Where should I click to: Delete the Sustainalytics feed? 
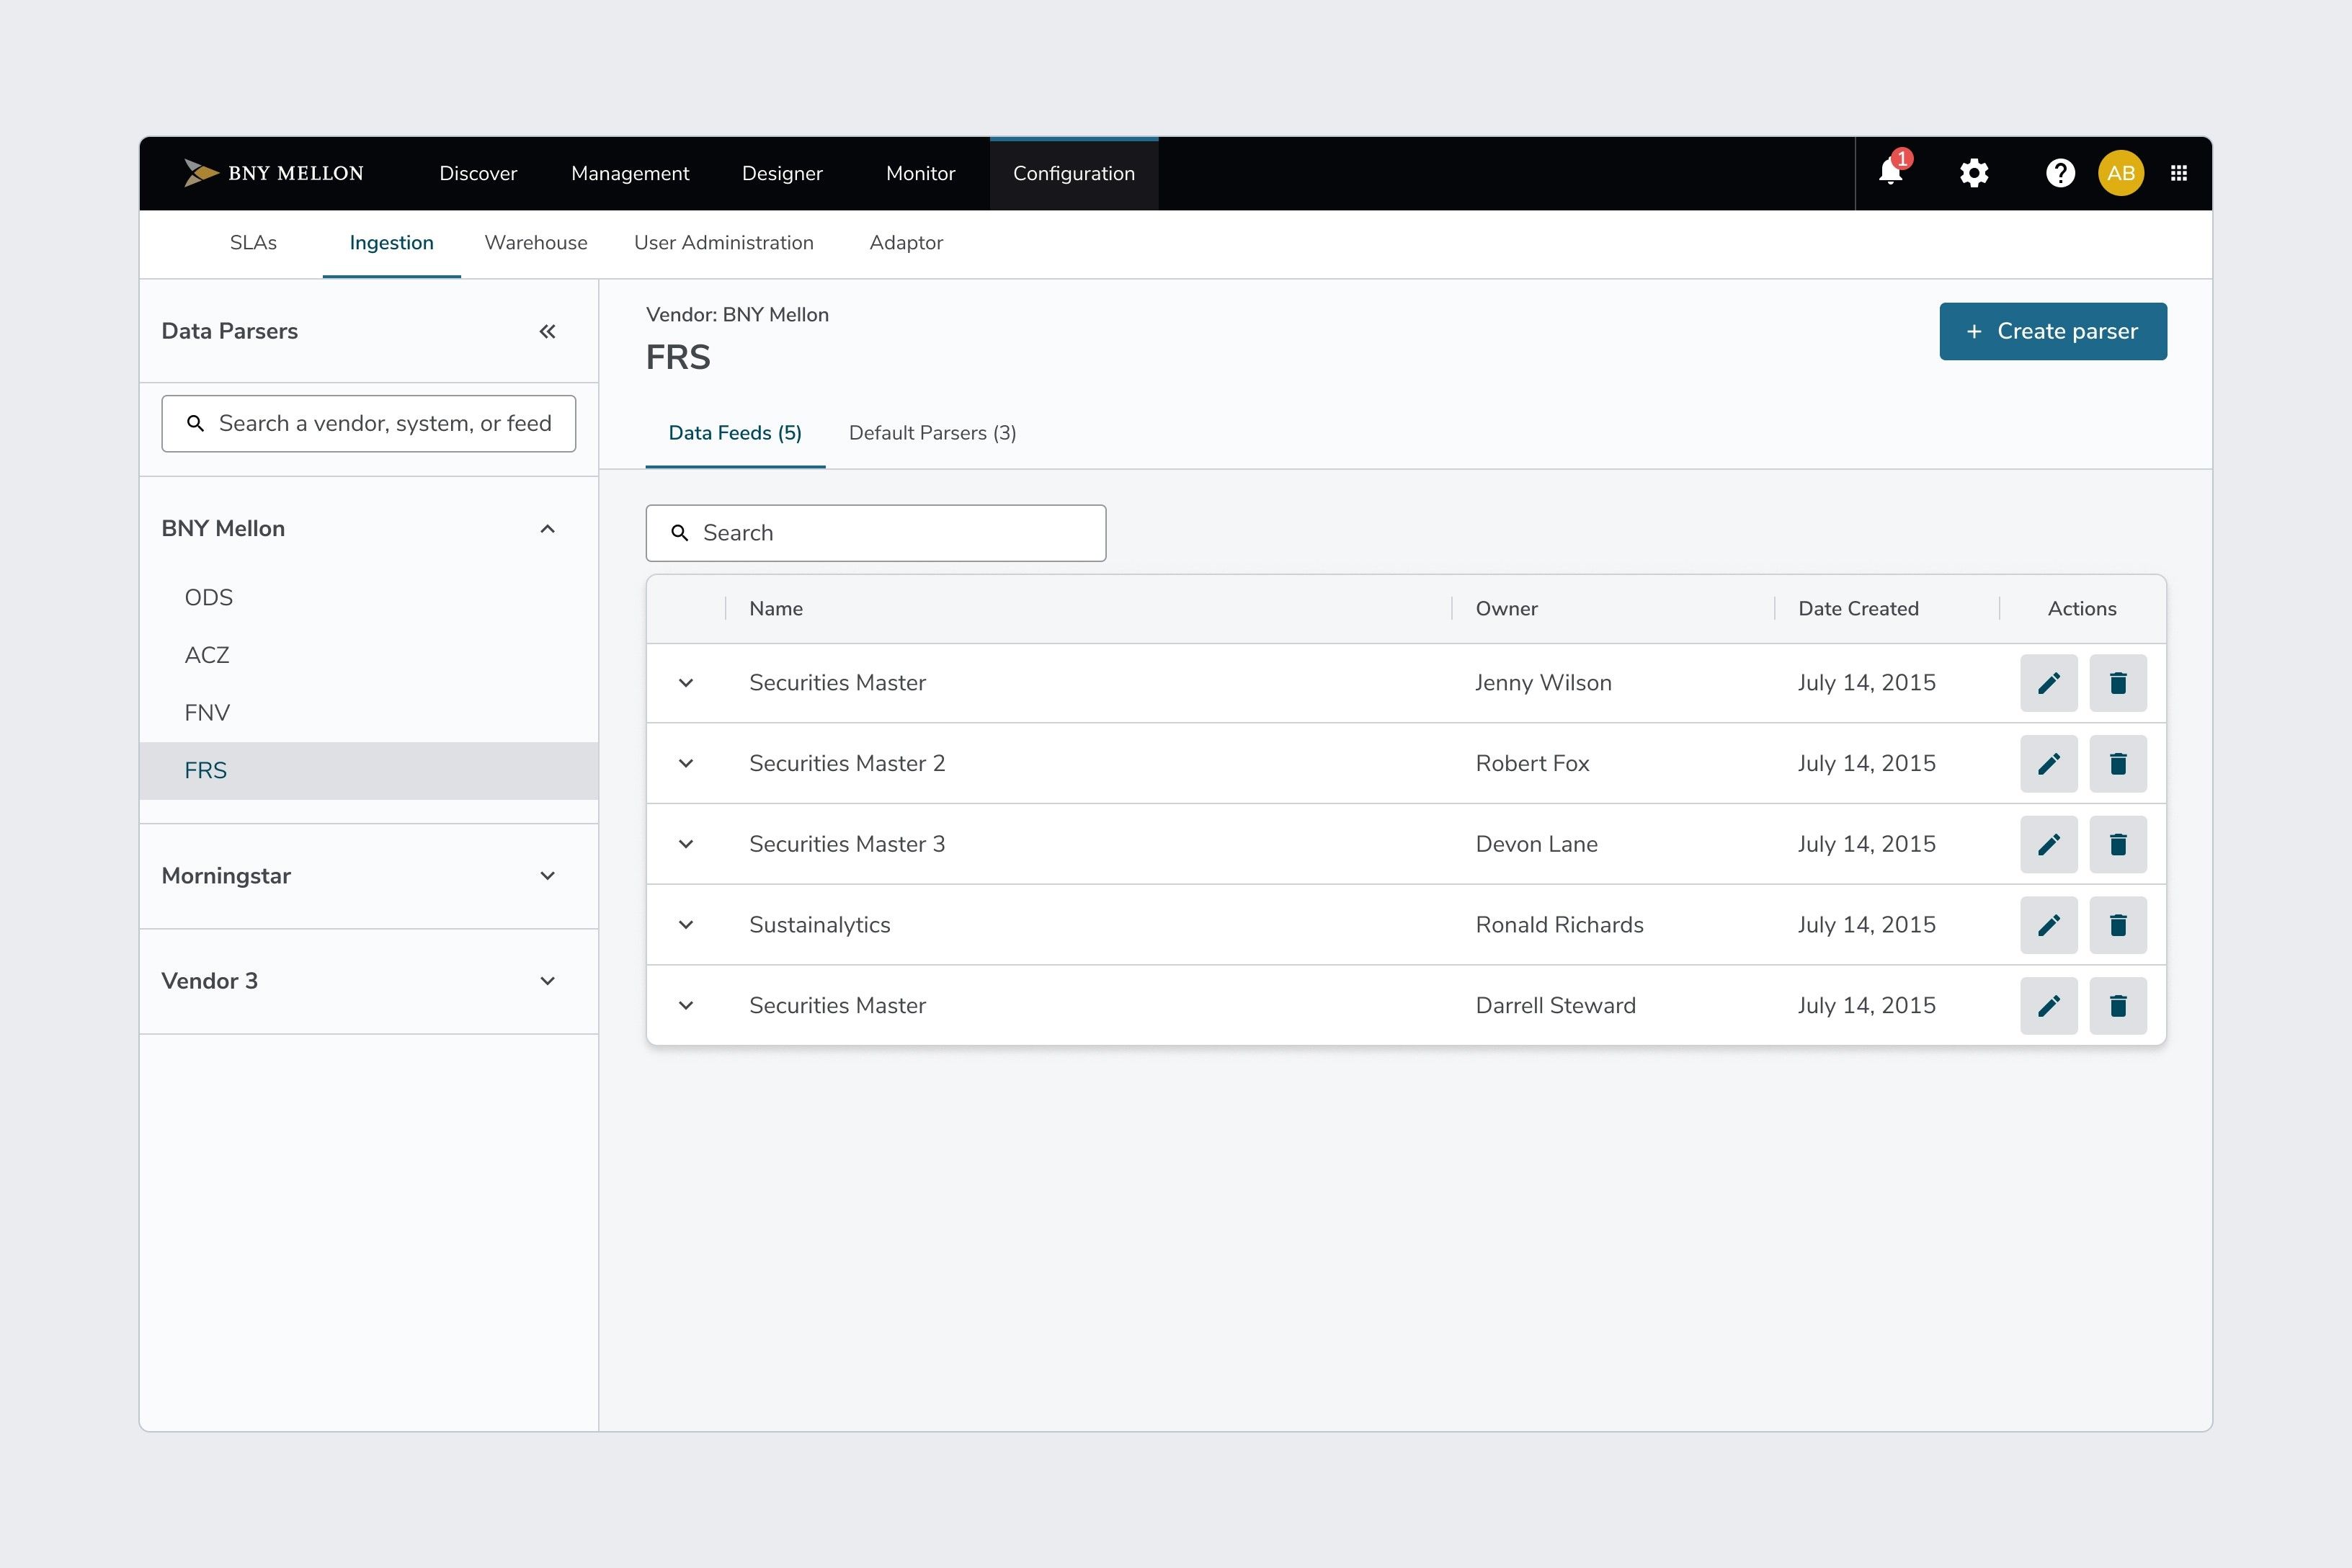click(x=2118, y=925)
